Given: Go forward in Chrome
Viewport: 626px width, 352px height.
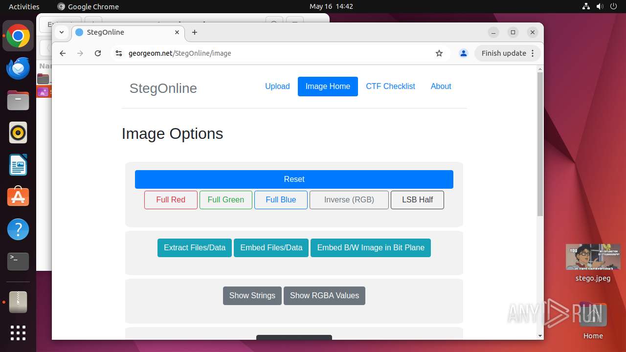Looking at the screenshot, I should click(x=80, y=53).
